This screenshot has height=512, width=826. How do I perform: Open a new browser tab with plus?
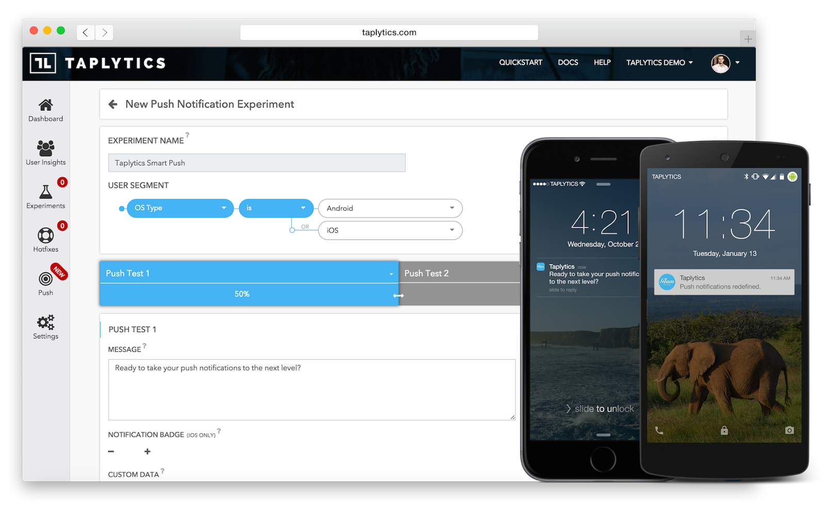pyautogui.click(x=748, y=39)
